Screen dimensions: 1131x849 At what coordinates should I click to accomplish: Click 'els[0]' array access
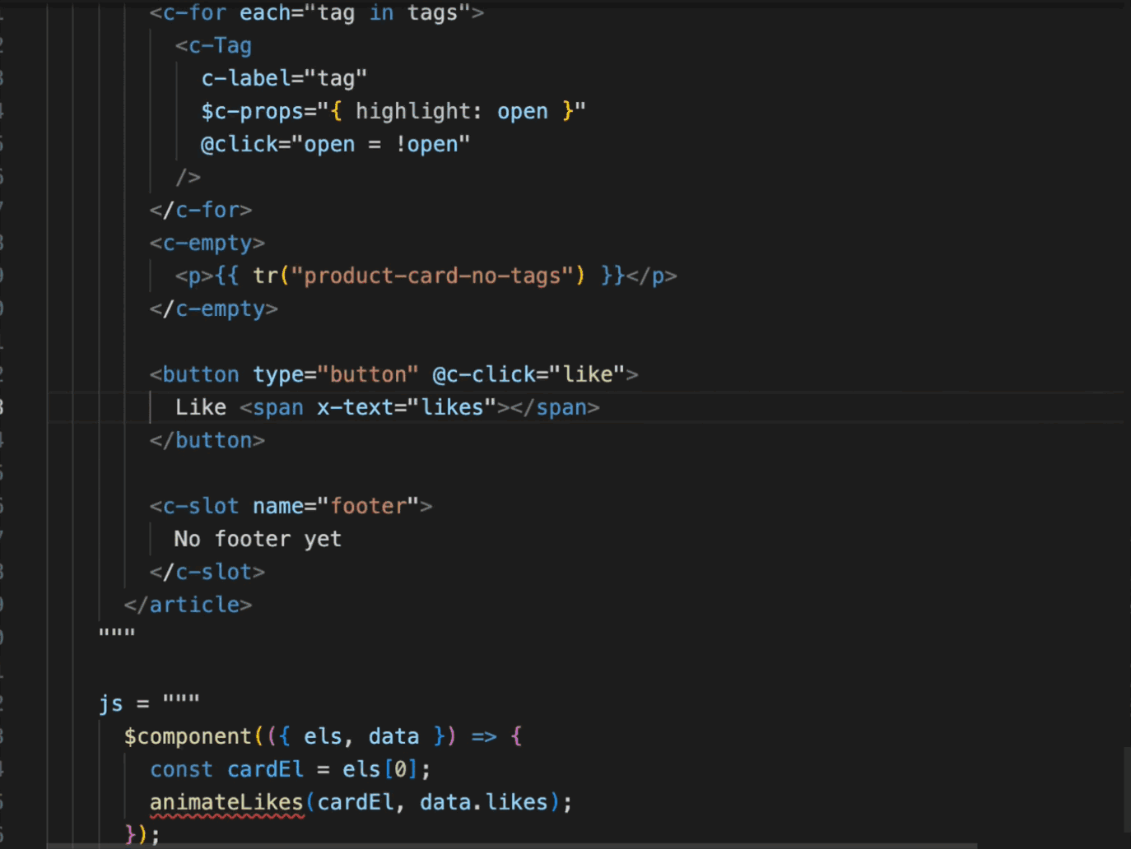(380, 770)
